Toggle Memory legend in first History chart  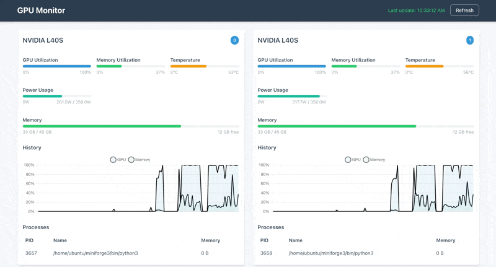pyautogui.click(x=139, y=160)
